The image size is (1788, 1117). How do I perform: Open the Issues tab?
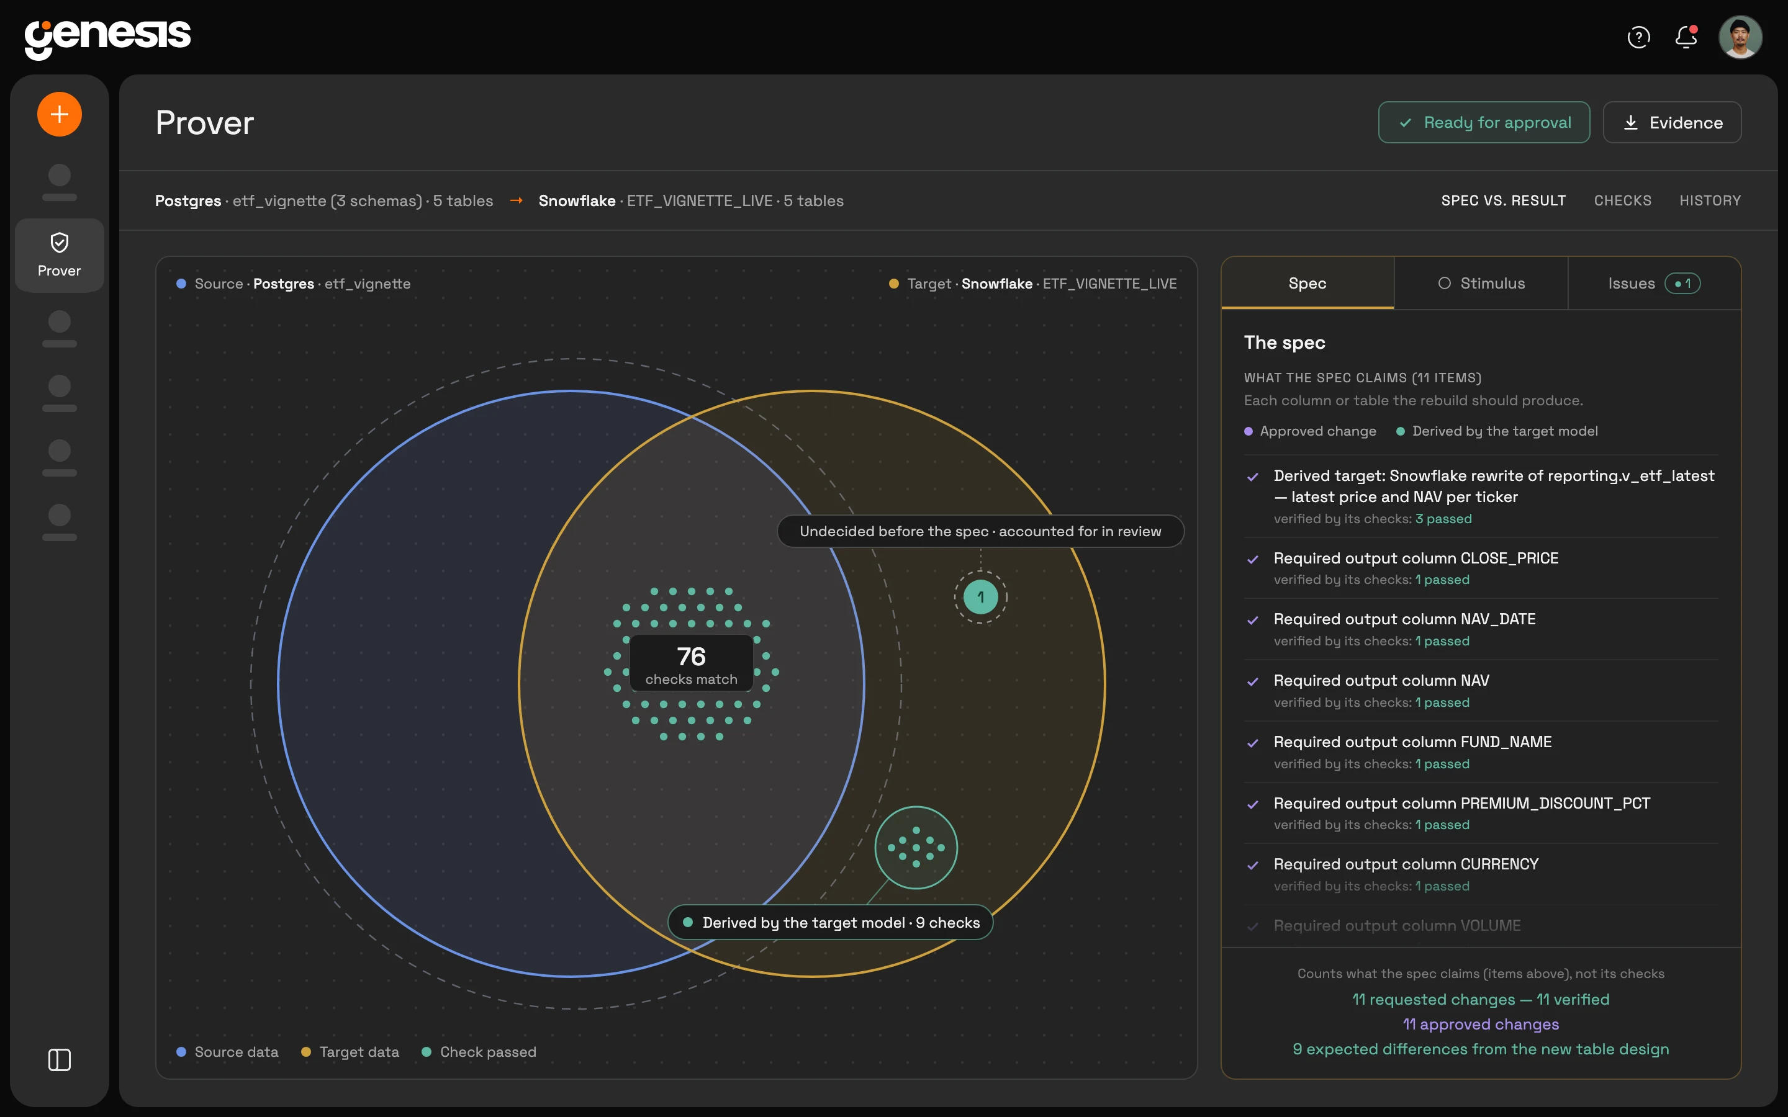(x=1655, y=283)
